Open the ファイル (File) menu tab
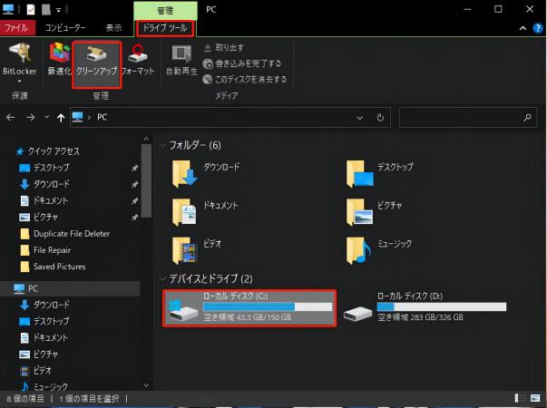Viewport: 547px width, 408px height. tap(16, 28)
